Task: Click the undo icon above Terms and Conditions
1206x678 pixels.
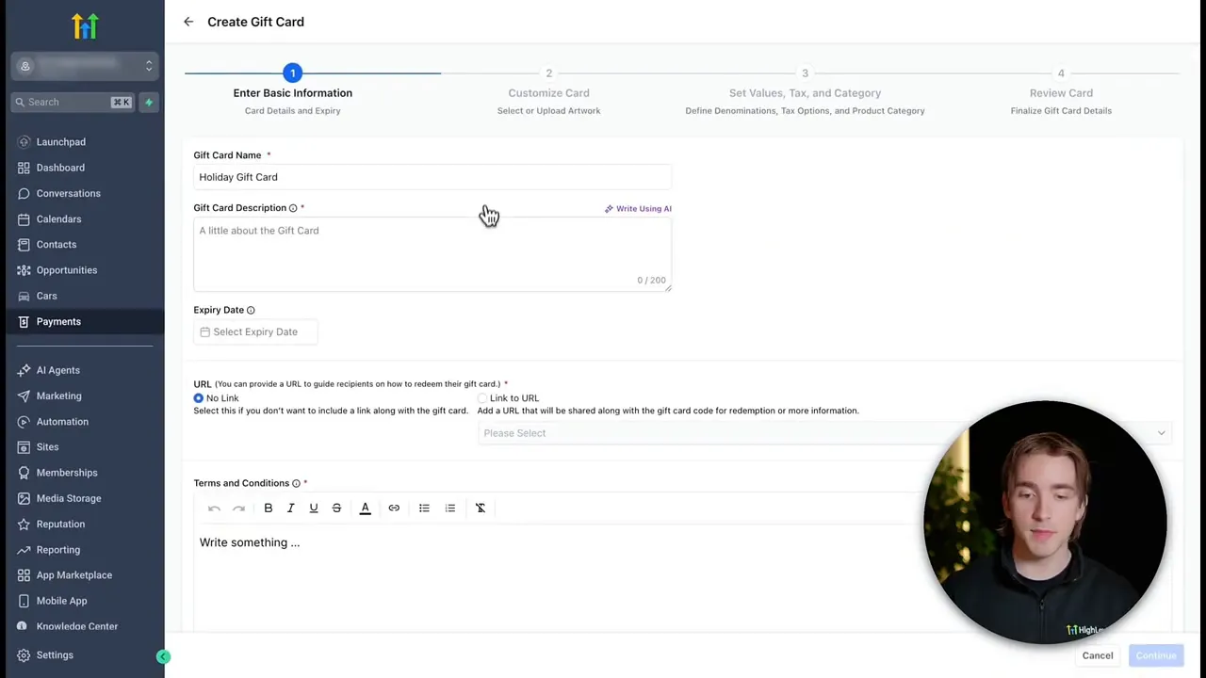Action: pyautogui.click(x=214, y=508)
